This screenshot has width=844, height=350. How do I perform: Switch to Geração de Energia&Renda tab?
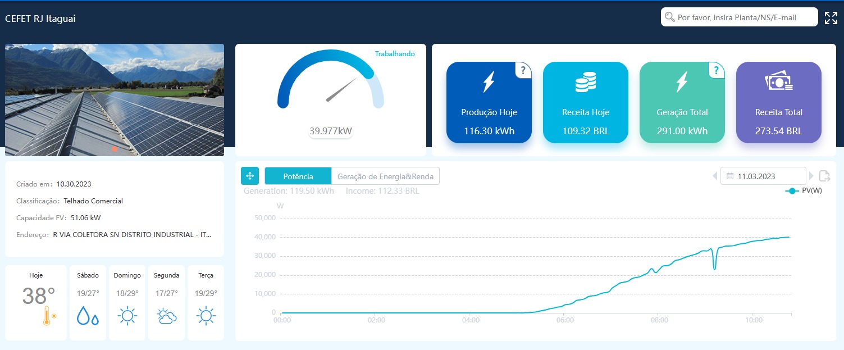coord(385,176)
